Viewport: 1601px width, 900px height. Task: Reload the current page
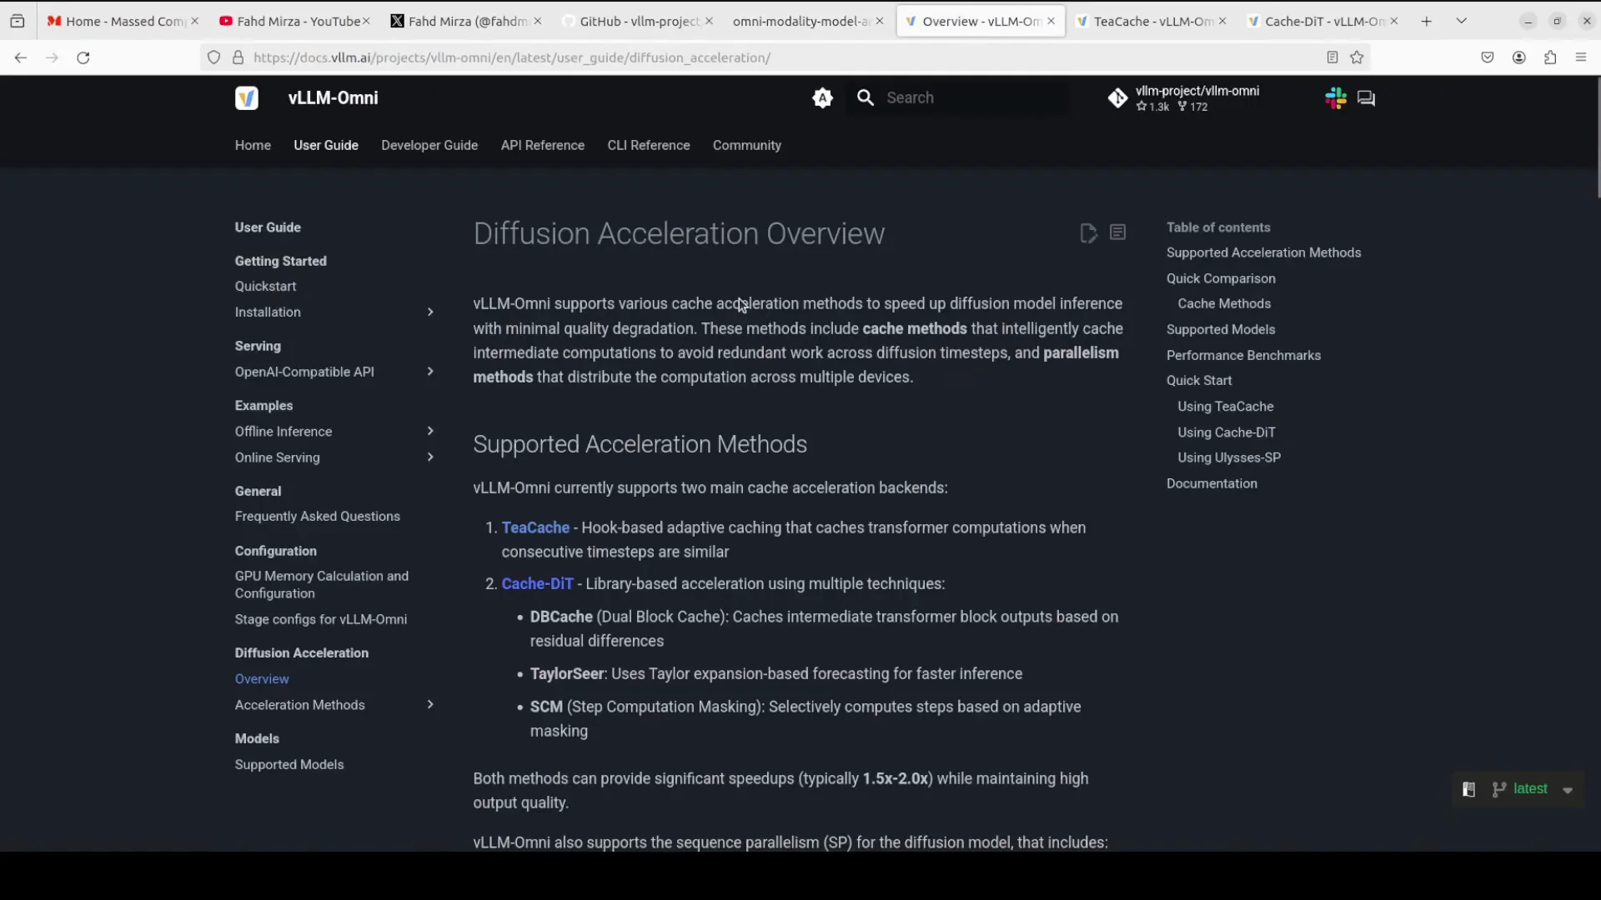click(x=83, y=57)
